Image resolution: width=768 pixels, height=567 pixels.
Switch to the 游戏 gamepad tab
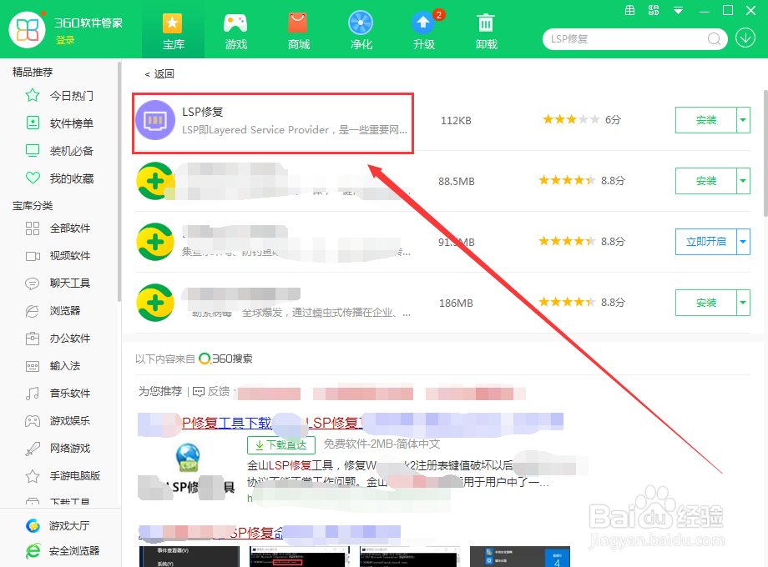coord(235,32)
